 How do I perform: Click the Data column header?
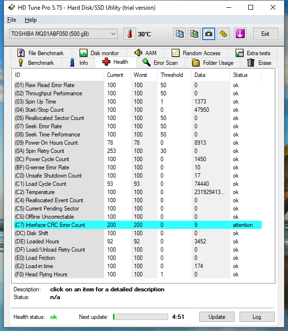[210, 75]
